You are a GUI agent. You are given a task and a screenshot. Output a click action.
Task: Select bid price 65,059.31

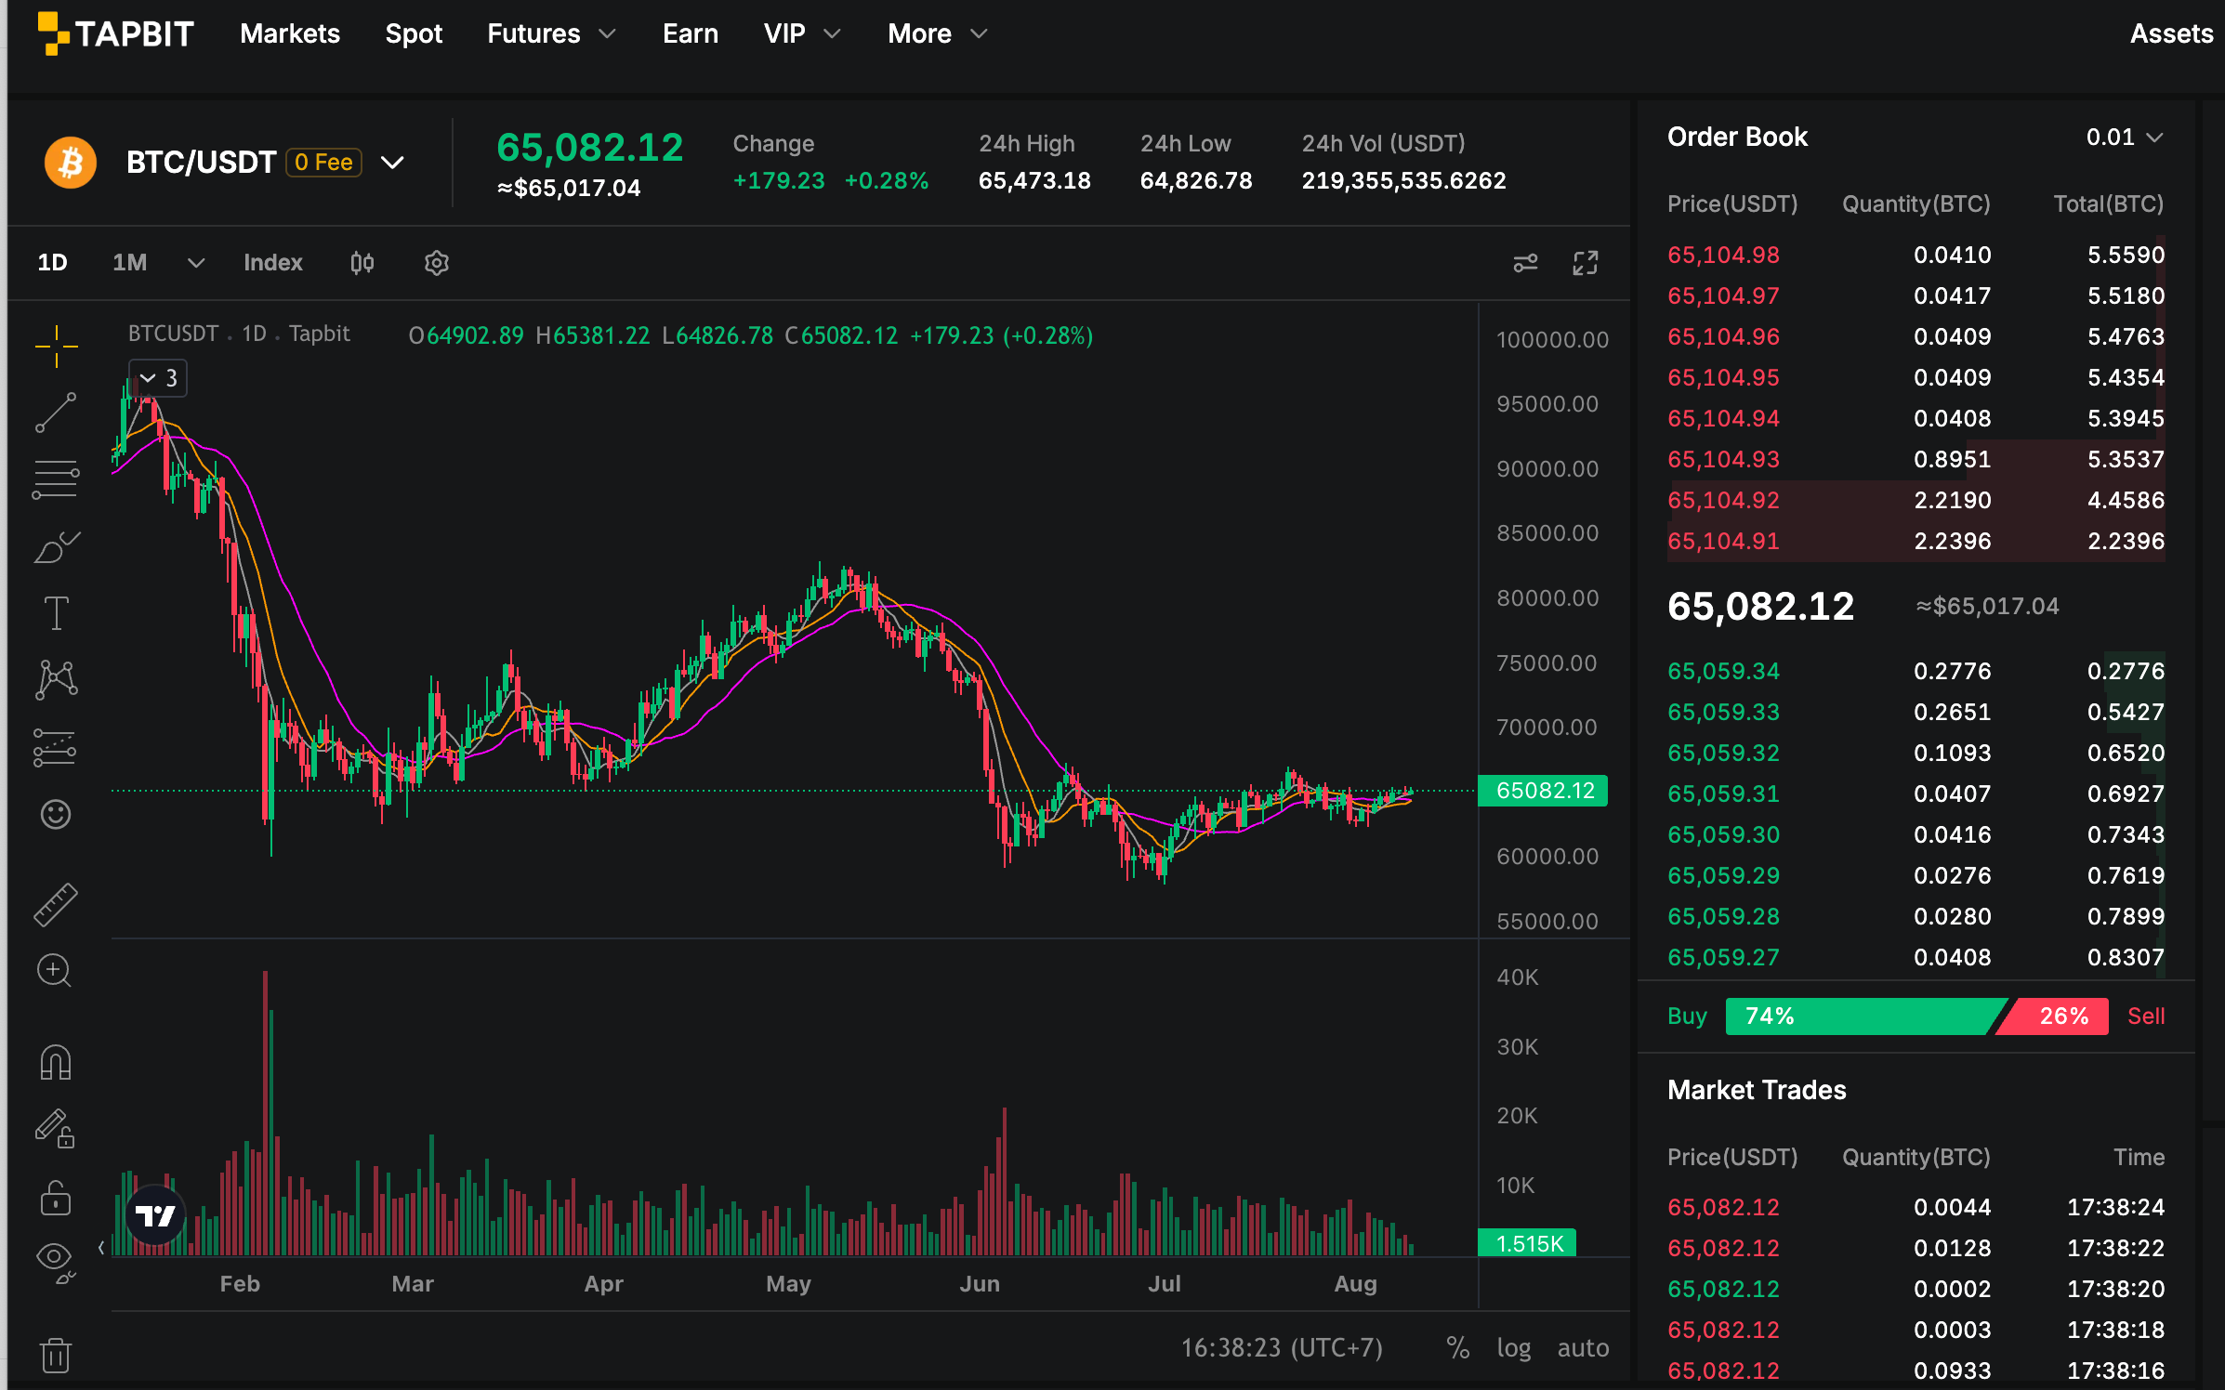(x=1723, y=793)
